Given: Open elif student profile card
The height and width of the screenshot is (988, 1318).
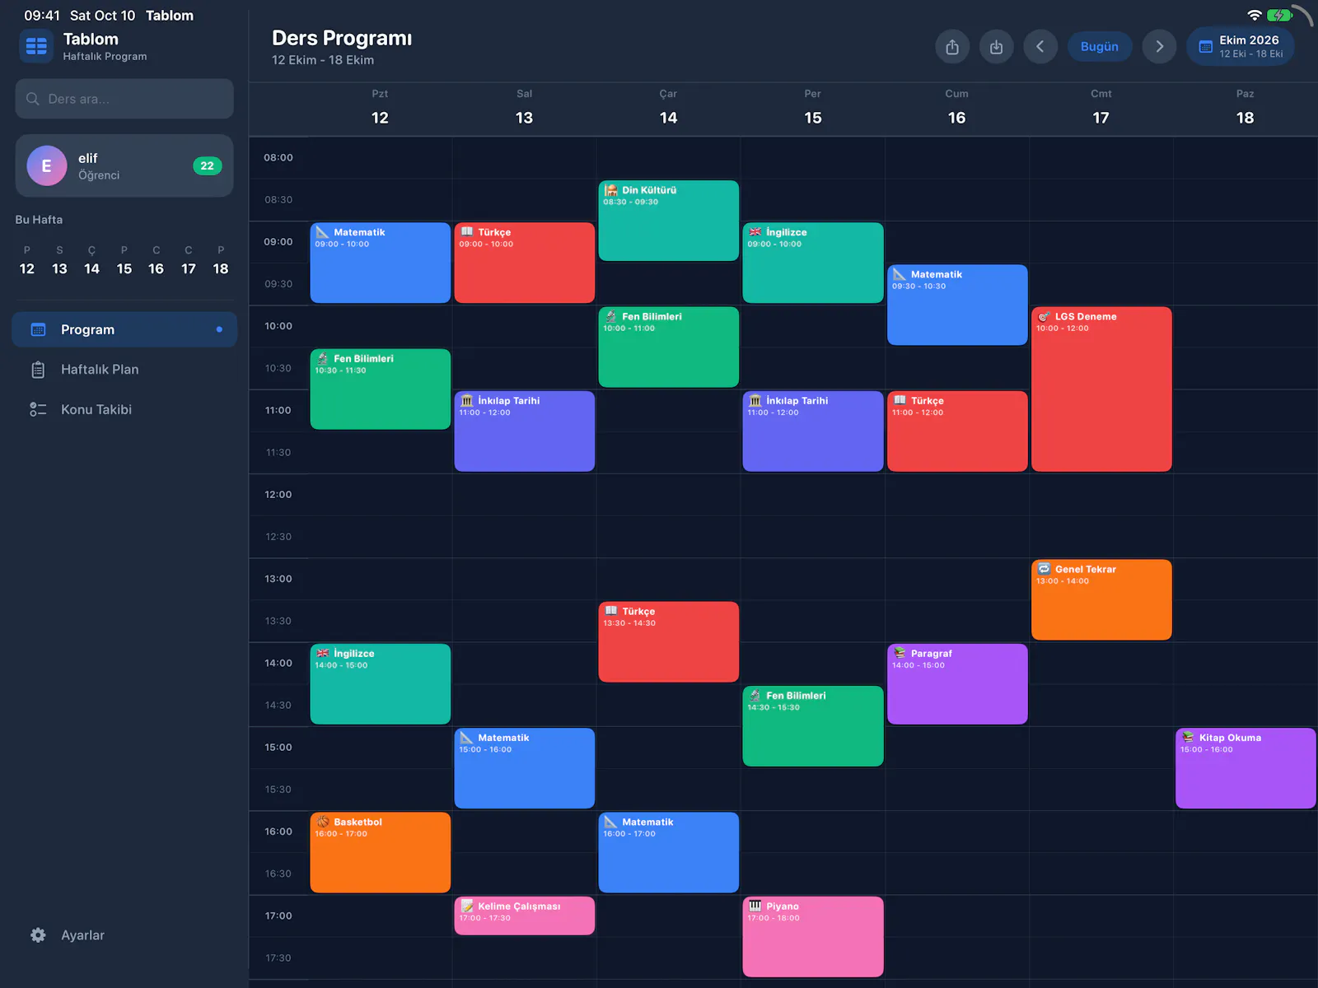Looking at the screenshot, I should click(x=124, y=165).
